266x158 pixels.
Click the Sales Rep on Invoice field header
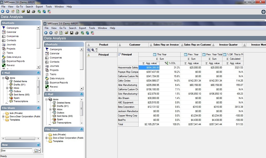(x=164, y=45)
